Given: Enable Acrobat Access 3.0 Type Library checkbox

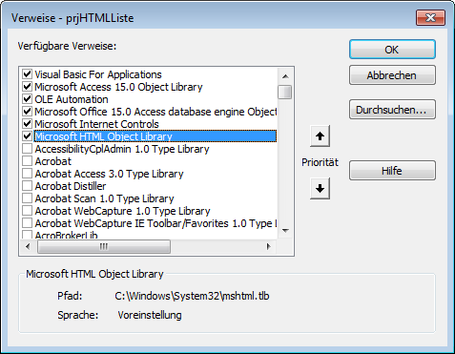Looking at the screenshot, I should click(x=27, y=174).
